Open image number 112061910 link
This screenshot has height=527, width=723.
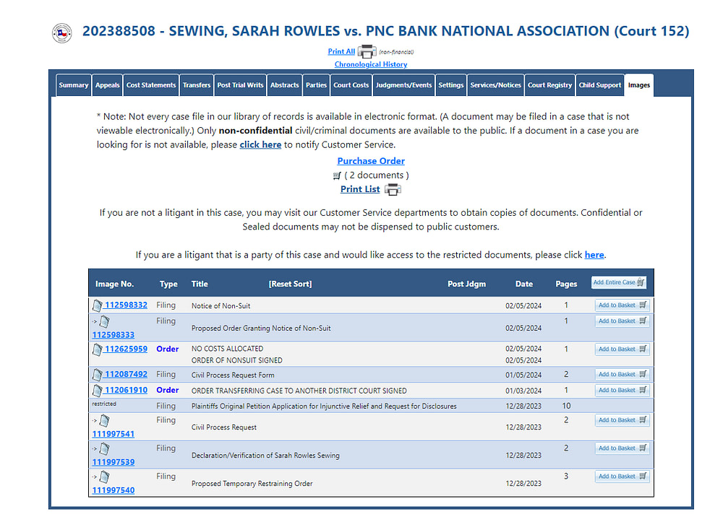pos(126,391)
